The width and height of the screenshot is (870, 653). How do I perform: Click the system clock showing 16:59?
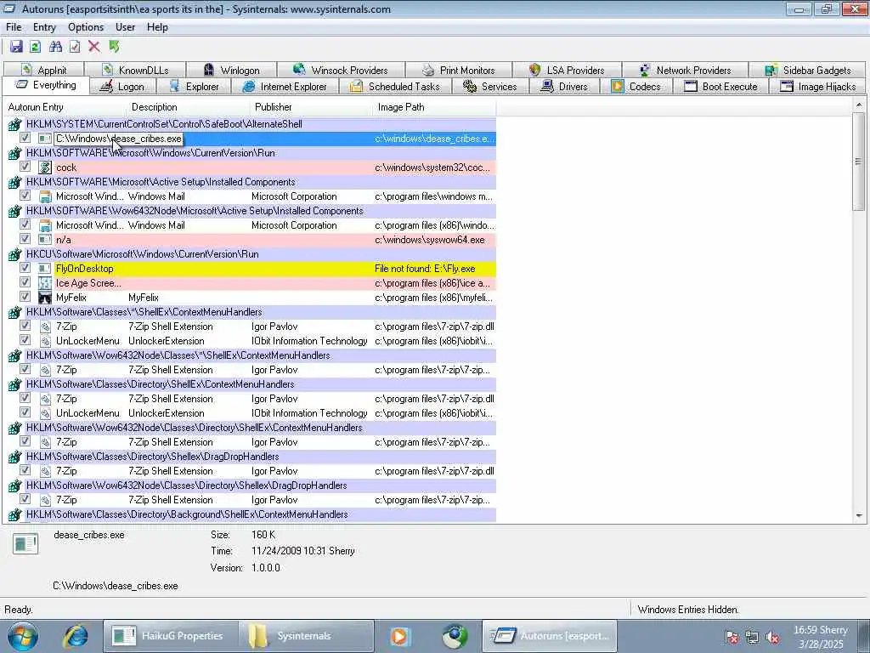[820, 637]
